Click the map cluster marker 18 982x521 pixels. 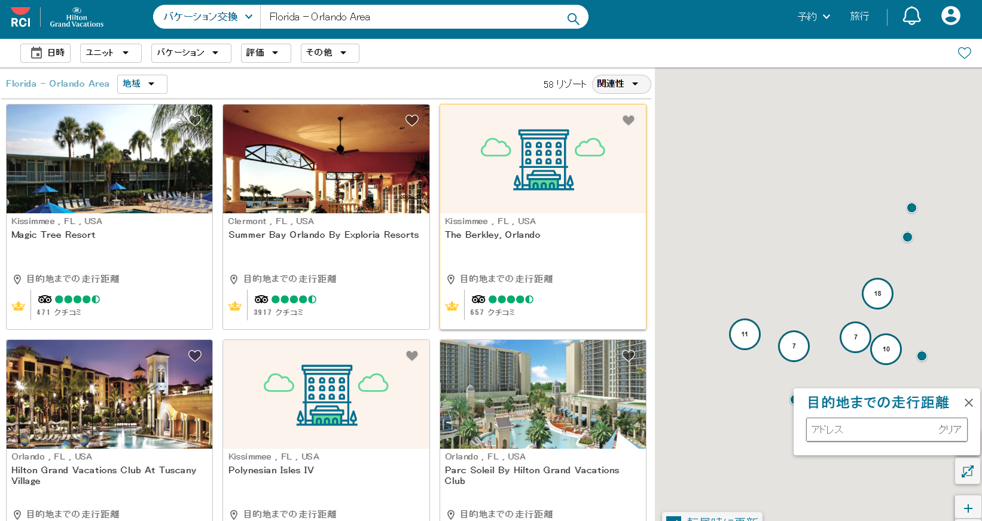(877, 293)
